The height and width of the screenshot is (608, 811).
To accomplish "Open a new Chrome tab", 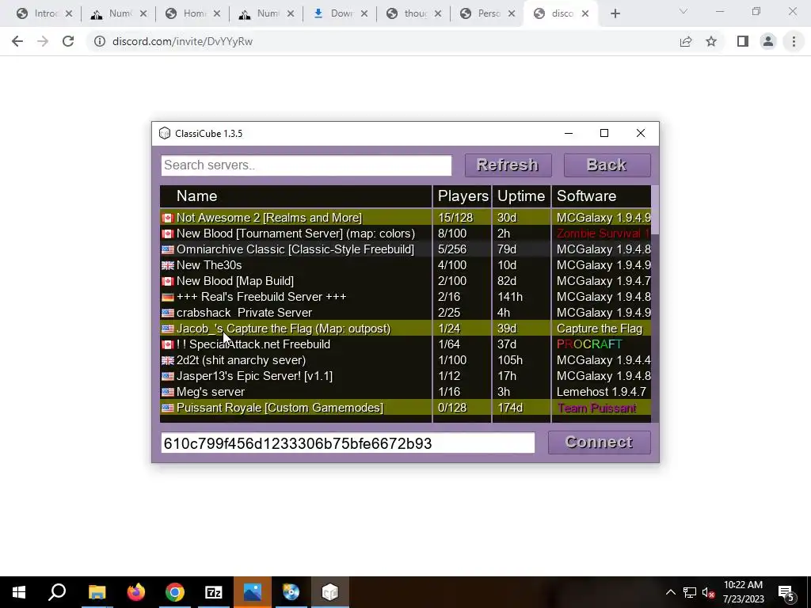I will point(615,14).
